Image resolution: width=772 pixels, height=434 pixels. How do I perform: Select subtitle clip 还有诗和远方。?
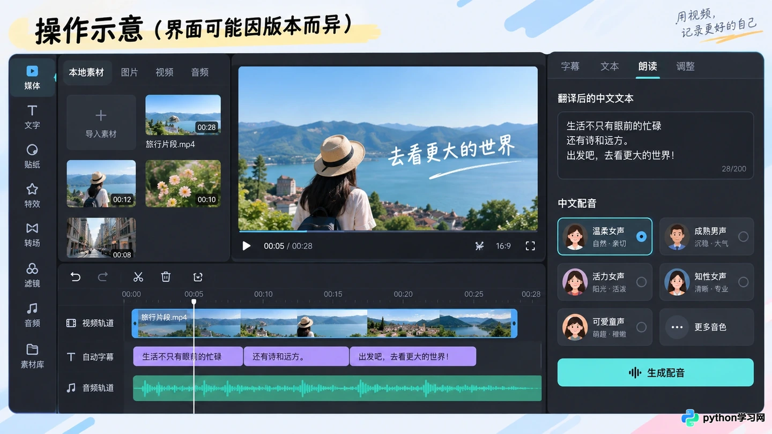click(296, 356)
